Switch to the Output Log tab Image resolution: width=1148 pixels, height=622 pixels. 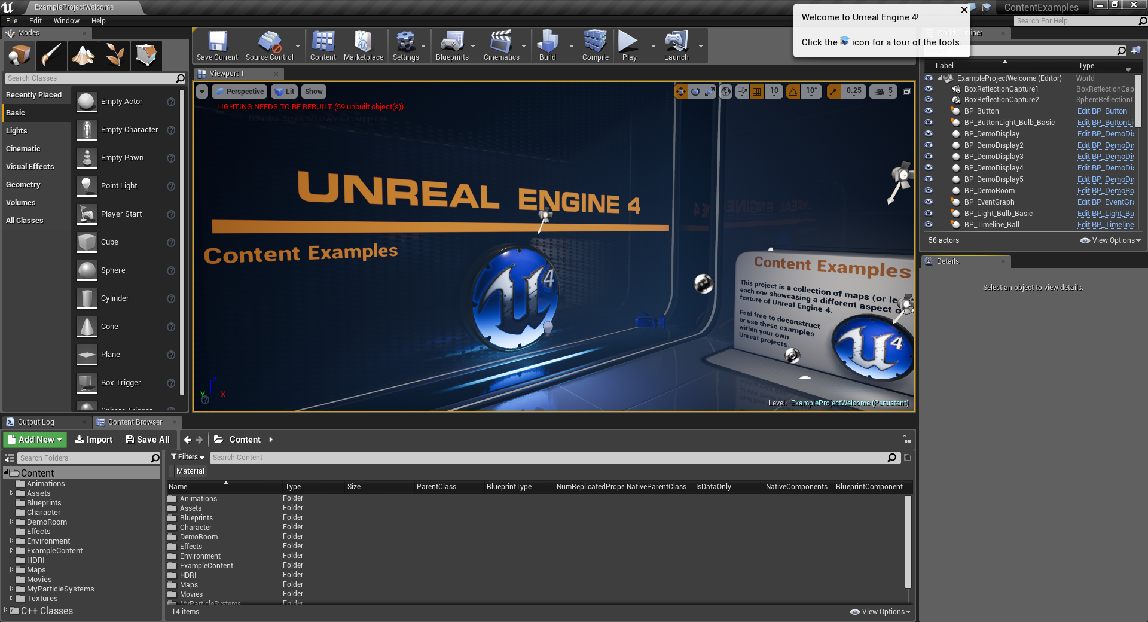(36, 422)
